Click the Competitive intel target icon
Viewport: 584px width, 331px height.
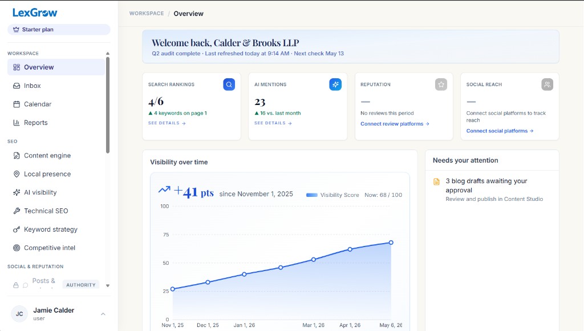point(17,248)
